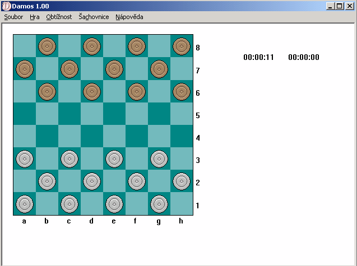357x266 pixels.
Task: Click the brown piece on g7
Action: 159,69
